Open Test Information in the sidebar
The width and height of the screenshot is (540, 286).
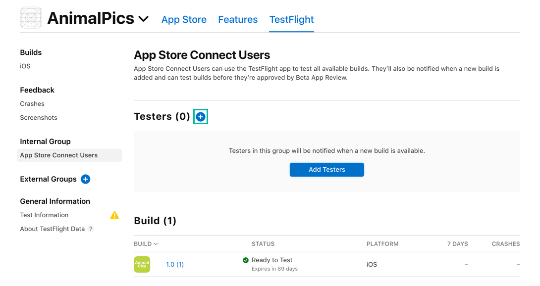(44, 215)
